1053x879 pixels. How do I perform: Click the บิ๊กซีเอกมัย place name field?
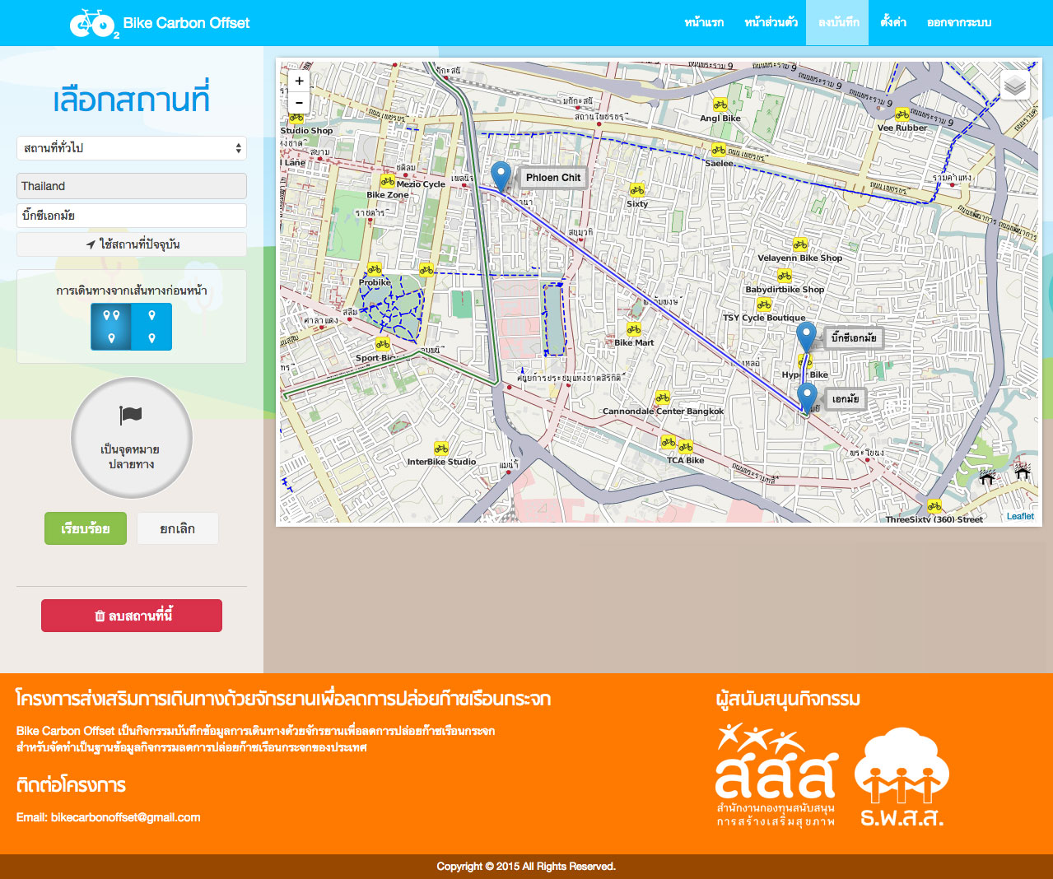click(x=132, y=216)
